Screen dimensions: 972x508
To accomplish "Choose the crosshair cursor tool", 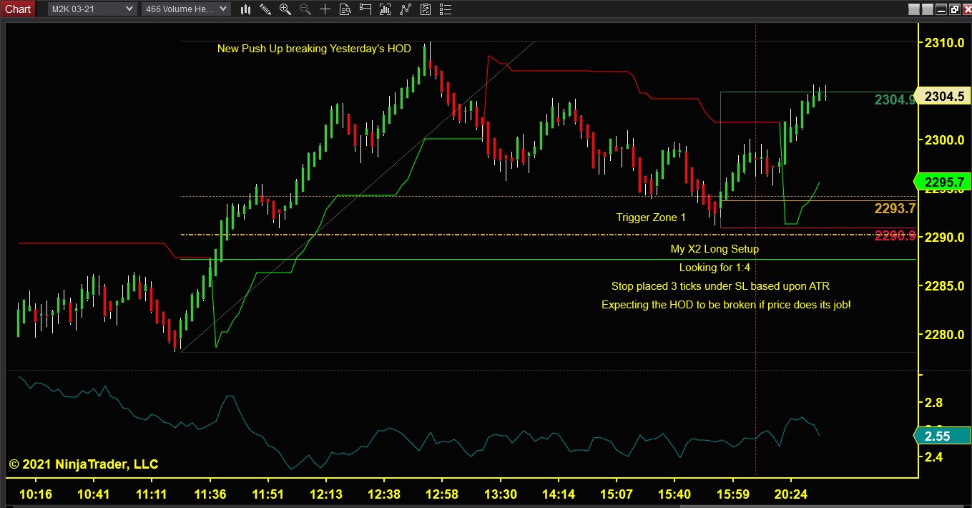I will point(325,9).
